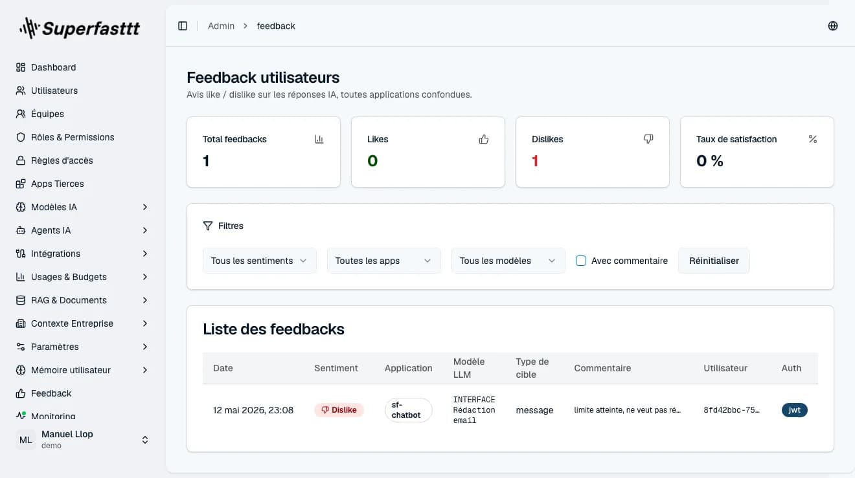The width and height of the screenshot is (855, 478).
Task: Click the Agents IA robot icon
Action: pyautogui.click(x=21, y=230)
